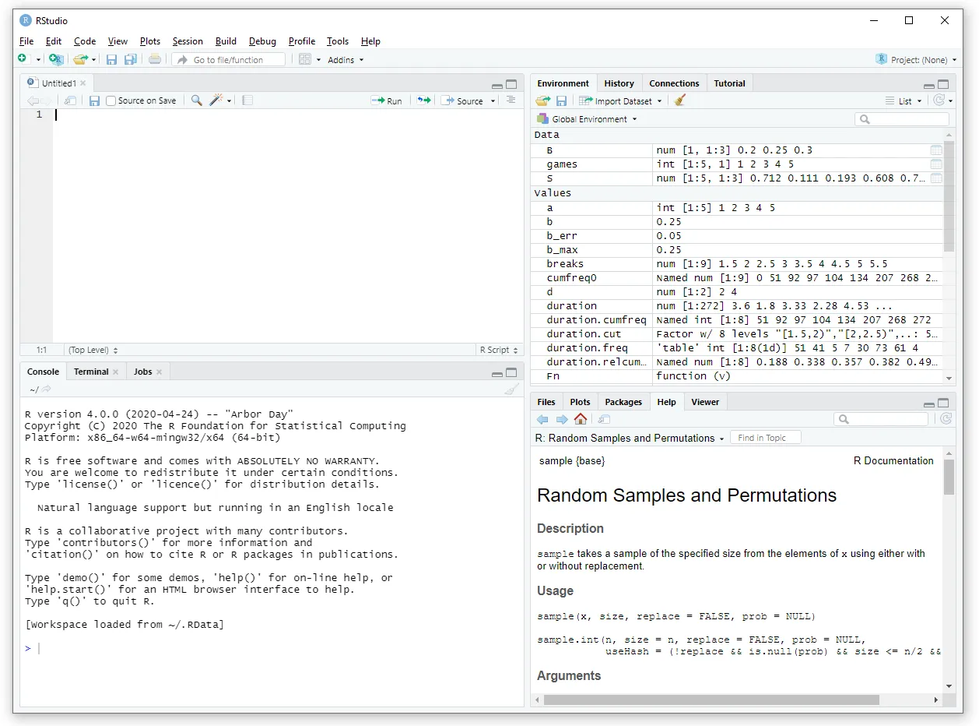Click the Help Show in New Window icon

tap(604, 419)
